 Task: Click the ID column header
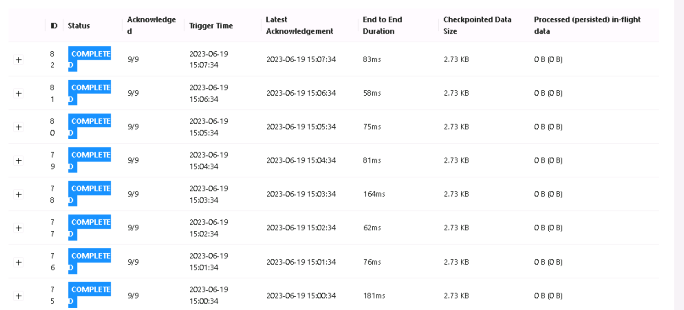click(54, 26)
